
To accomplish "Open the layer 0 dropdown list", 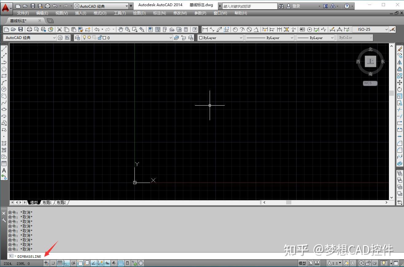I will tap(171, 37).
